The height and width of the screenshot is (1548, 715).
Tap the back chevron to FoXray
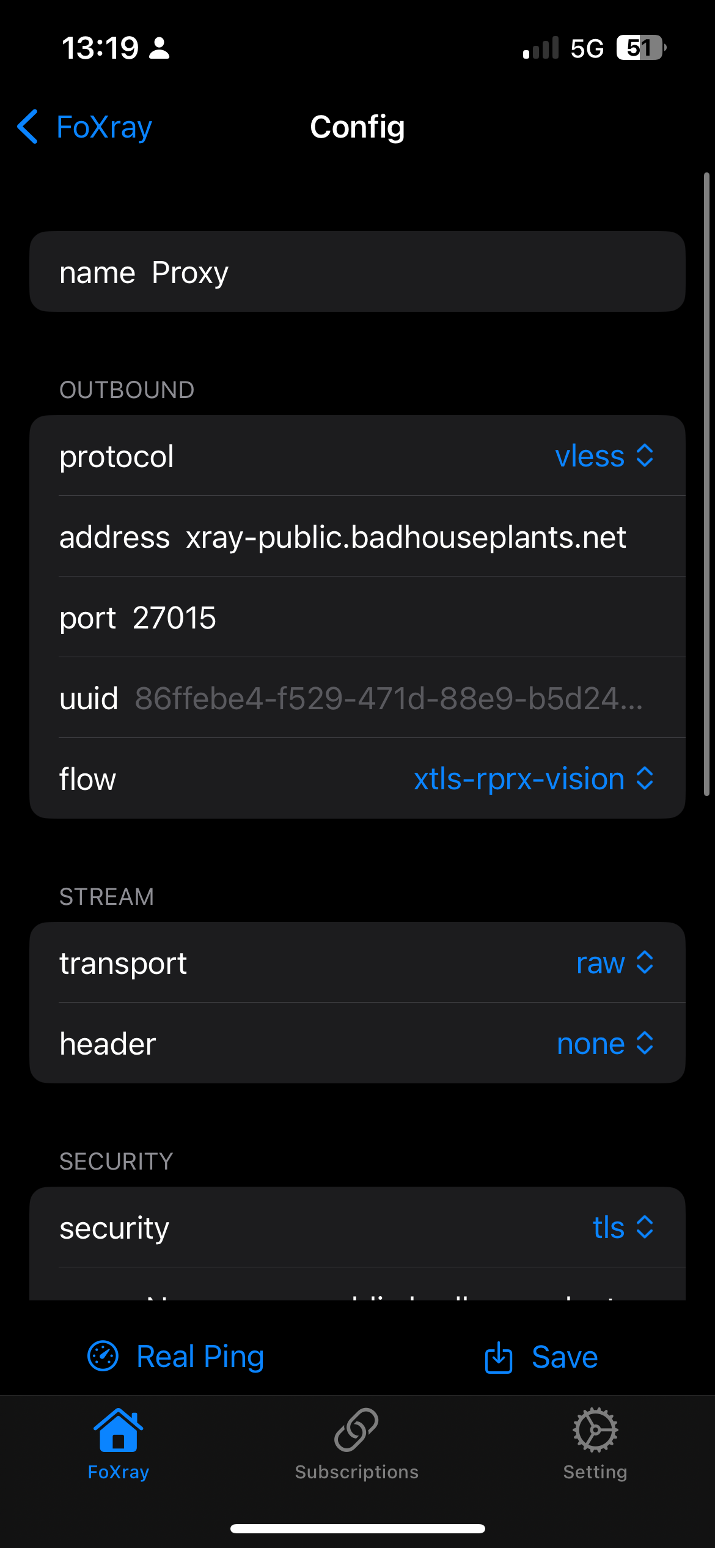click(28, 127)
